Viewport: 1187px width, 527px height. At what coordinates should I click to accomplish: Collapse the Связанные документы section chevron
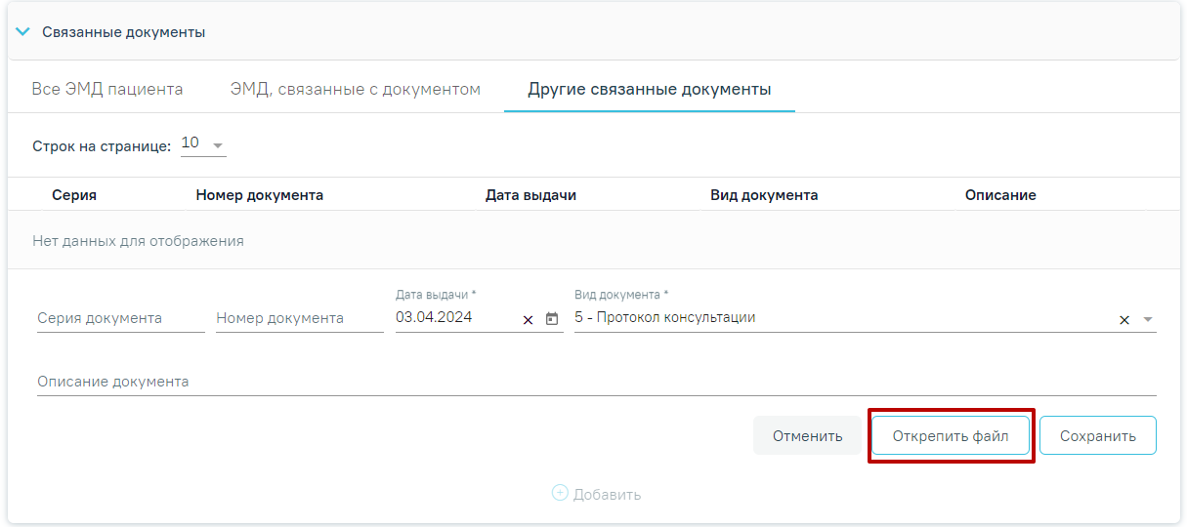23,32
